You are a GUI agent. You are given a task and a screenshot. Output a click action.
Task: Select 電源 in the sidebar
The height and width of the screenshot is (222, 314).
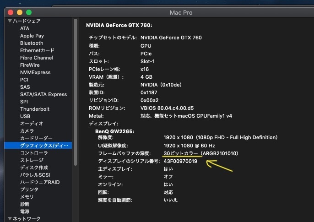click(x=25, y=211)
